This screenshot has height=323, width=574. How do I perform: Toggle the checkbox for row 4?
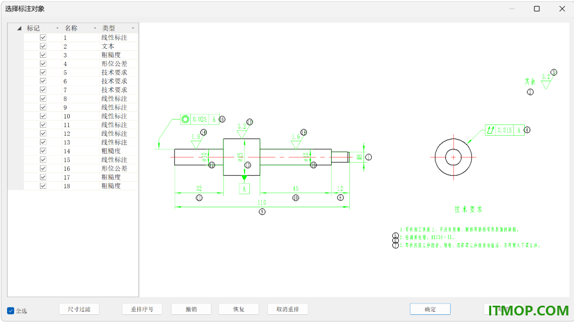[x=43, y=64]
